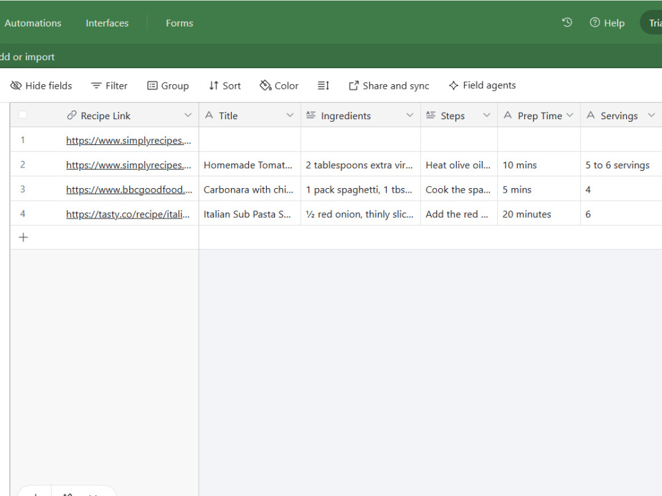This screenshot has width=662, height=496.
Task: Select servings cell for Carbonara row
Action: point(622,189)
